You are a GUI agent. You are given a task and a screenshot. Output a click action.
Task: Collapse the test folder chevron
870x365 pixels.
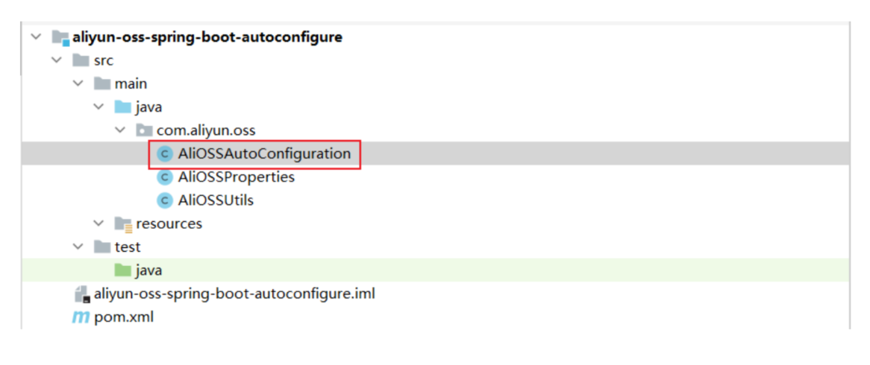coord(78,247)
